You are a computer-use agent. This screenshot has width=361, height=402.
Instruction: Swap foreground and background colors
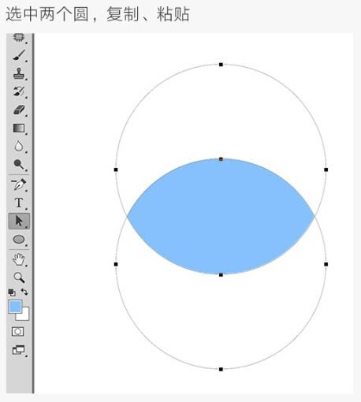(x=24, y=292)
